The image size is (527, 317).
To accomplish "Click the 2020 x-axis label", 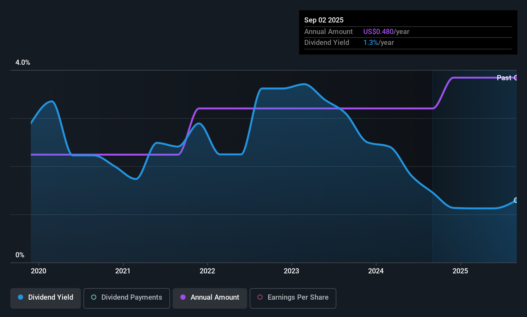I will coord(39,271).
